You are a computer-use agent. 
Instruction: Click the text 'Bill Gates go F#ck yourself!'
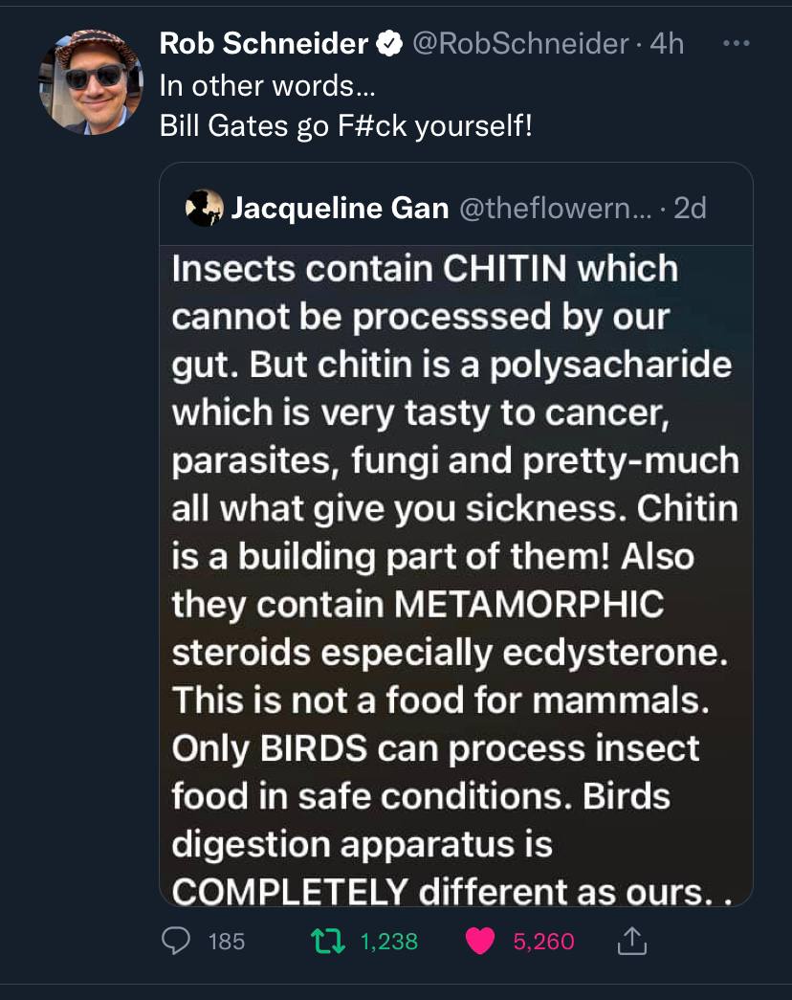tap(345, 126)
